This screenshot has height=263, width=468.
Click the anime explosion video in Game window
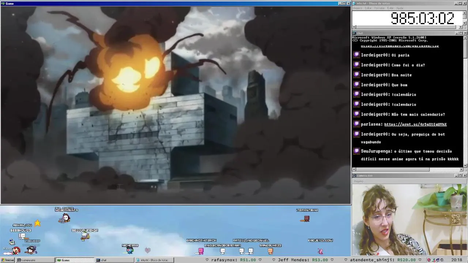coord(175,105)
